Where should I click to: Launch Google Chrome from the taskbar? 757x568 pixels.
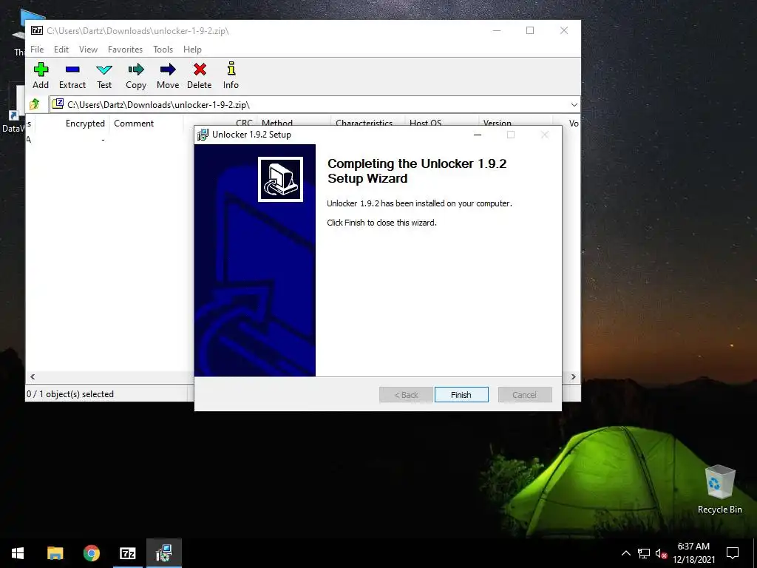pyautogui.click(x=91, y=553)
